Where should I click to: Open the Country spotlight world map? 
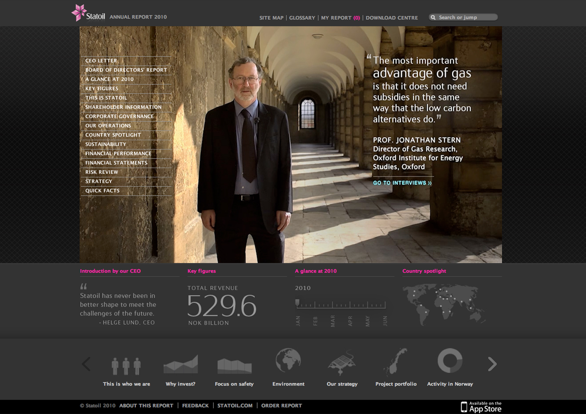443,304
